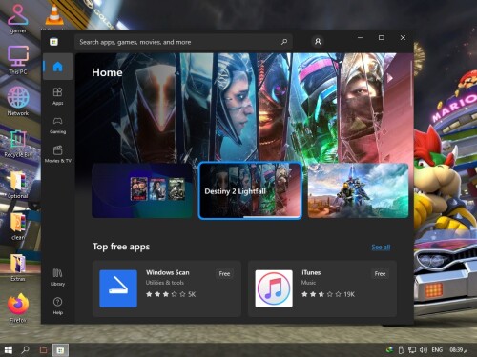Screen dimensions: 477x357
Task: Click the Microsoft Store taskbar button
Action: click(x=60, y=350)
